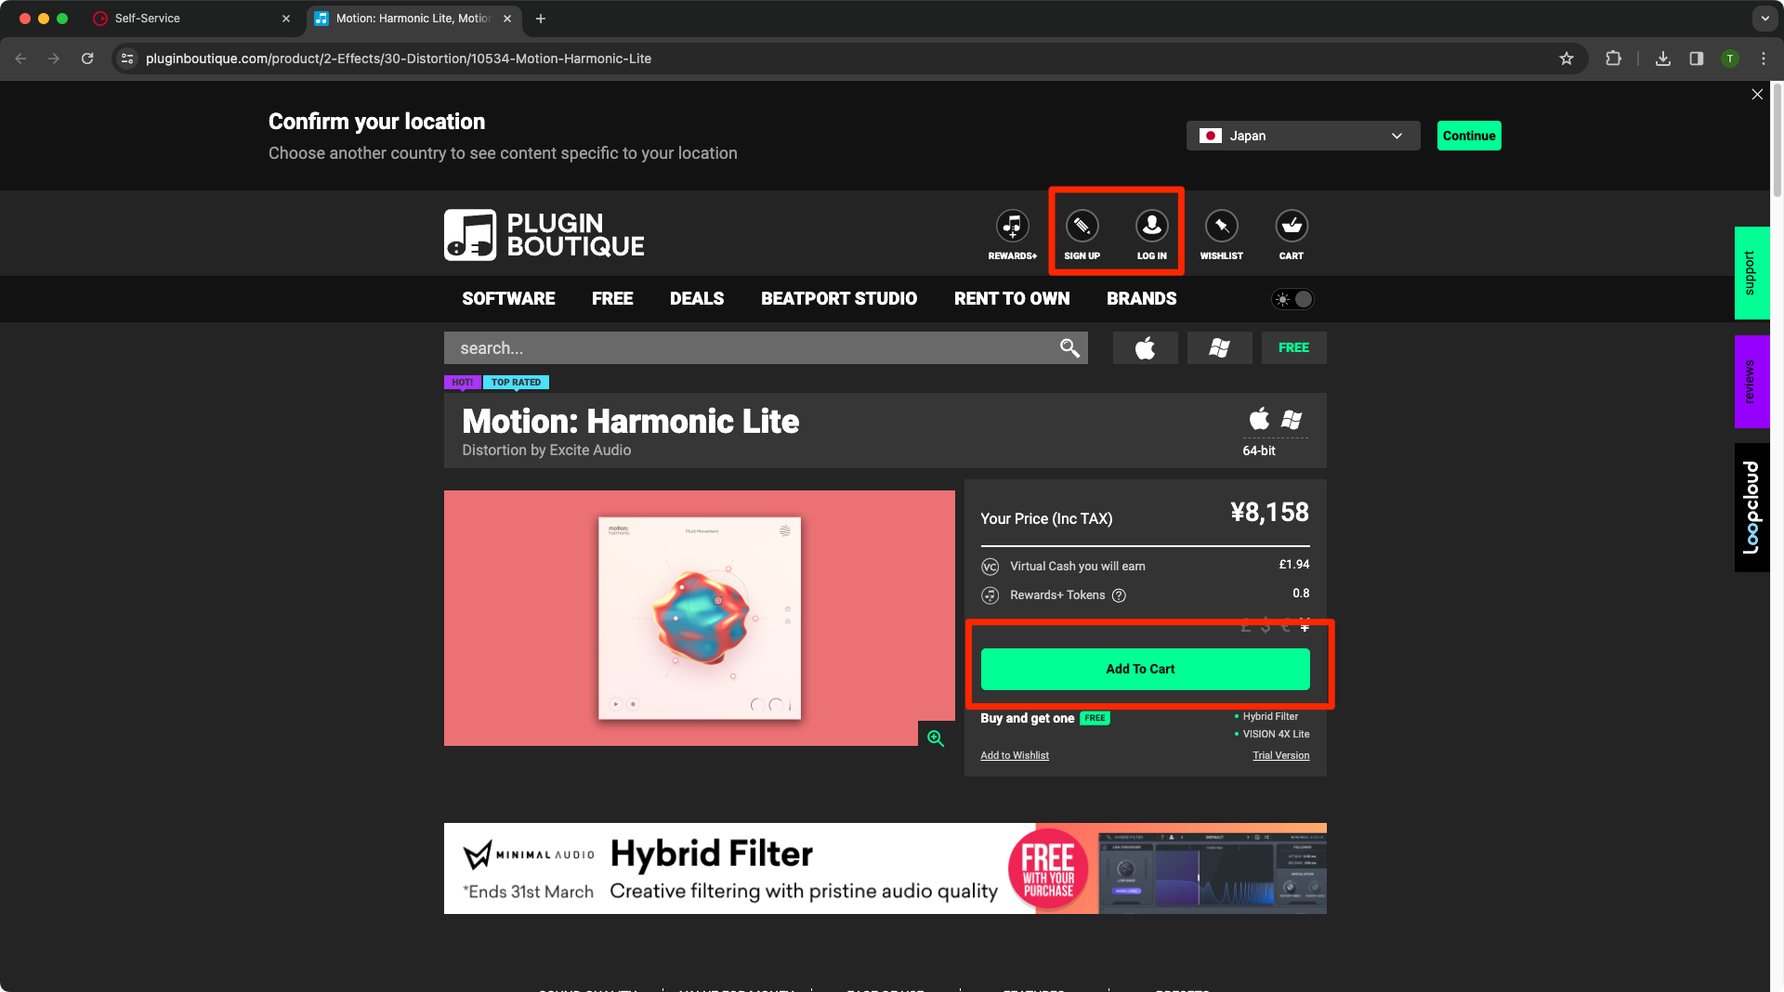This screenshot has width=1784, height=992.
Task: Bookmark this page with star icon
Action: (1567, 59)
